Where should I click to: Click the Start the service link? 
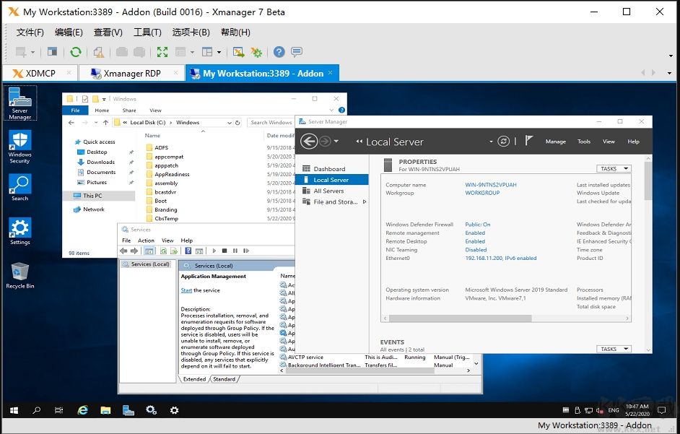(186, 290)
